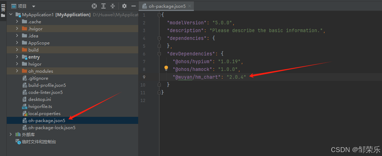Select desktop.ini file
Image resolution: width=382 pixels, height=156 pixels.
tap(40, 100)
